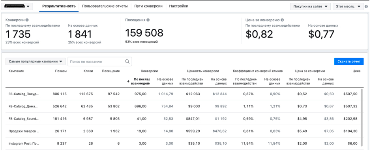371x153 pixels.
Task: Click the info icon beside Посещения
Action: point(148,20)
